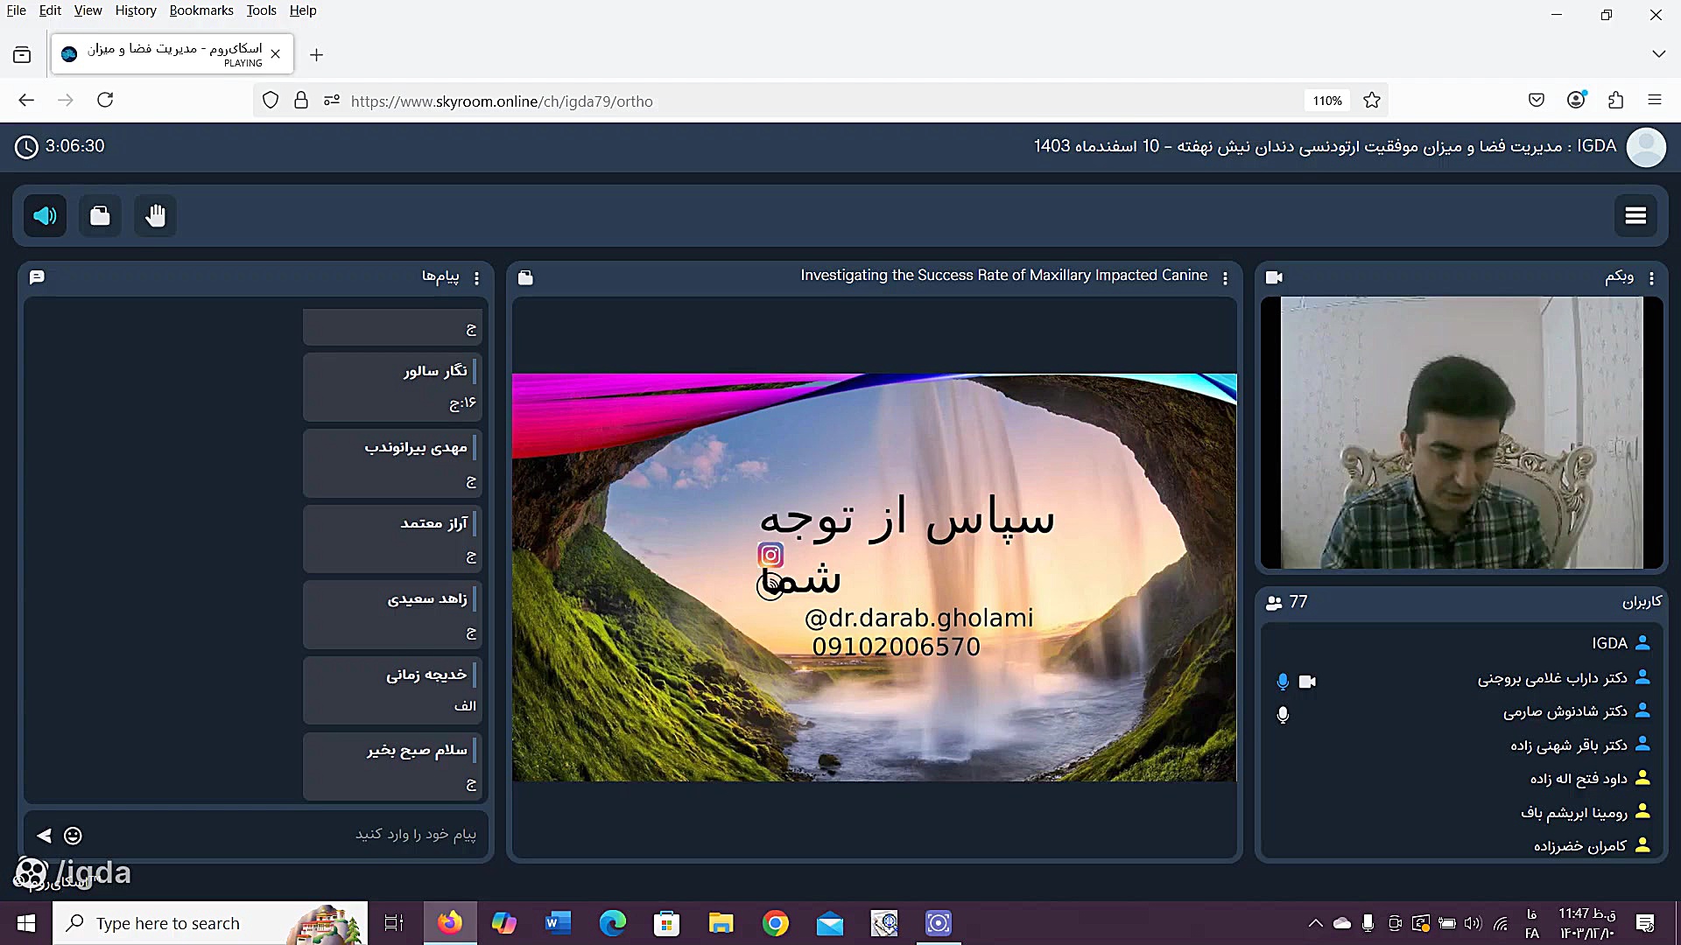Open the Bookmarks menu
This screenshot has height=945, width=1681.
tap(201, 10)
